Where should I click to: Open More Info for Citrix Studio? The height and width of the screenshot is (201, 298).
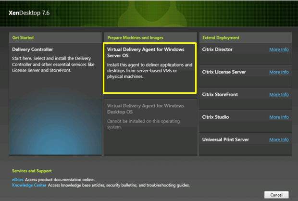point(279,117)
